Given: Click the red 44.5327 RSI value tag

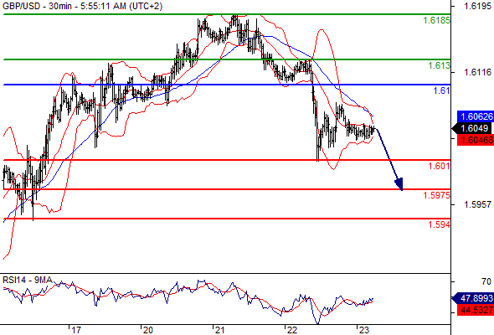Looking at the screenshot, I should pyautogui.click(x=475, y=310).
